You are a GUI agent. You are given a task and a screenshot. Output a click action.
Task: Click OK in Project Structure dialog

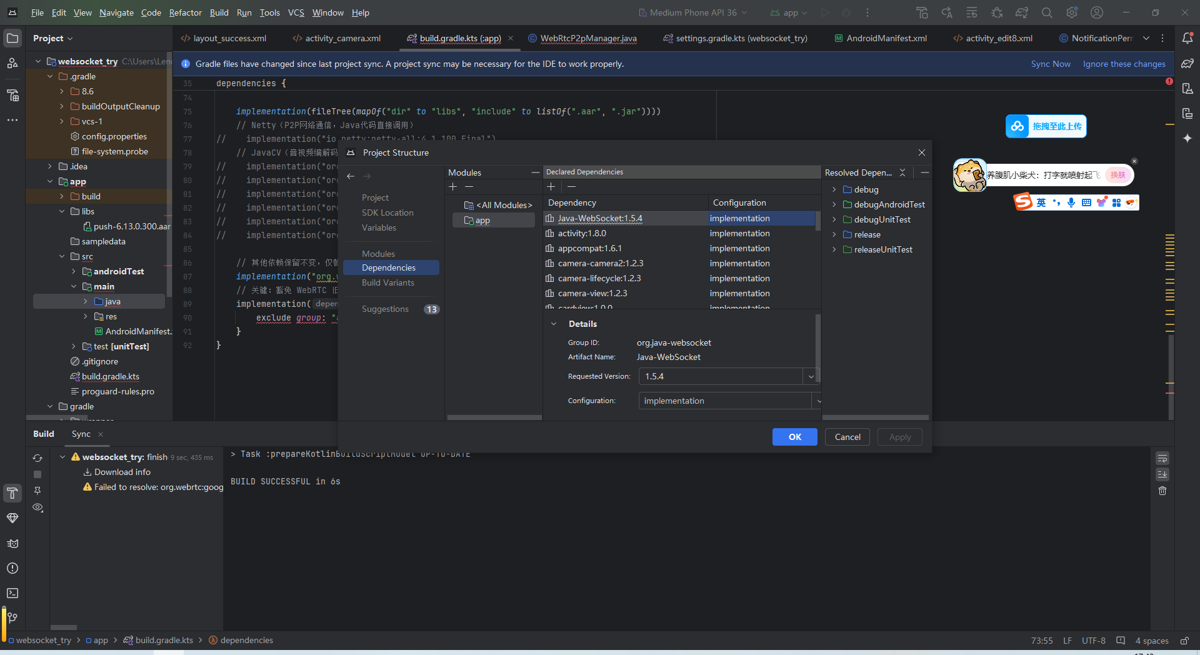794,437
